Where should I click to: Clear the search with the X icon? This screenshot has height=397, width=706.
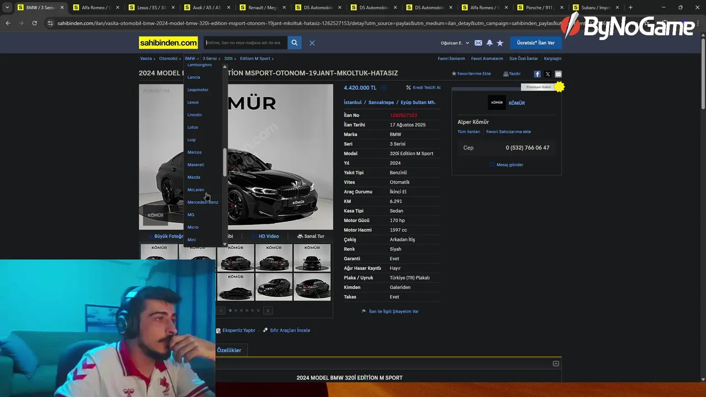pyautogui.click(x=312, y=43)
